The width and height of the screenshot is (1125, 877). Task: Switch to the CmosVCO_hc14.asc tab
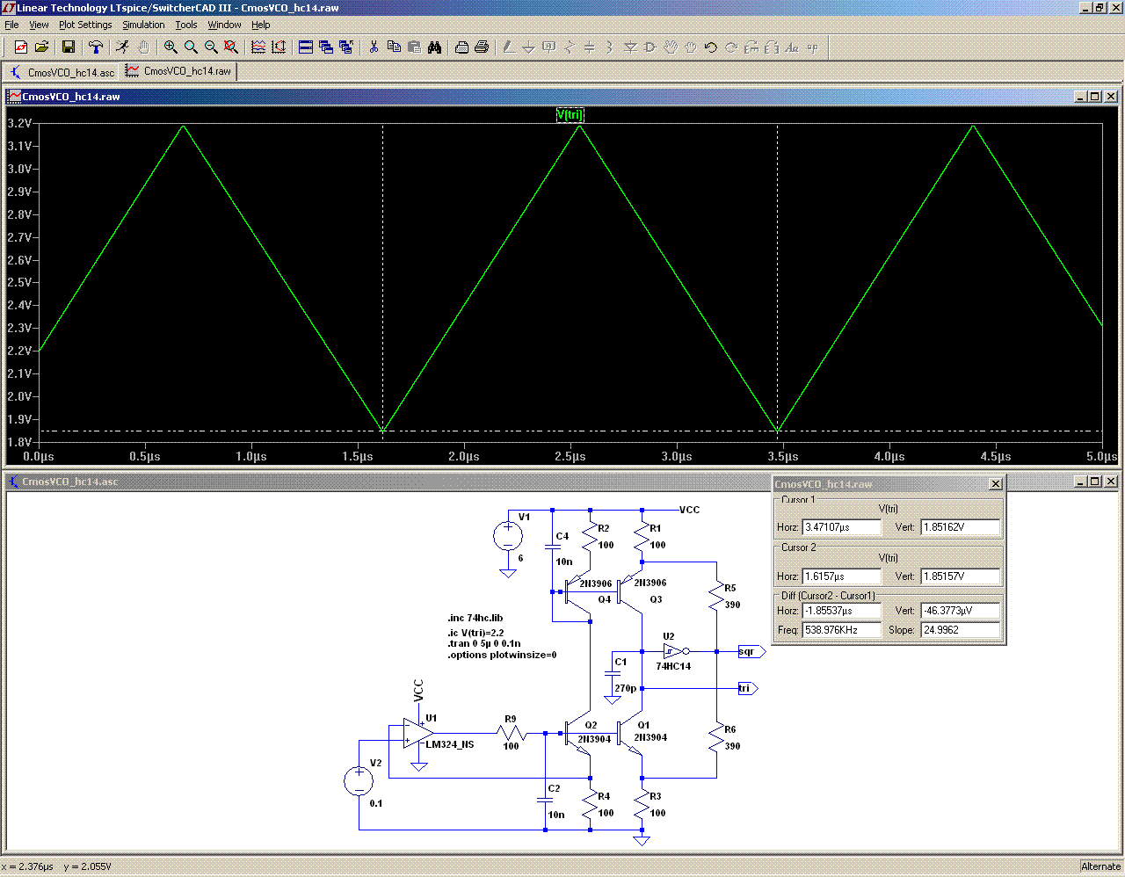[62, 72]
